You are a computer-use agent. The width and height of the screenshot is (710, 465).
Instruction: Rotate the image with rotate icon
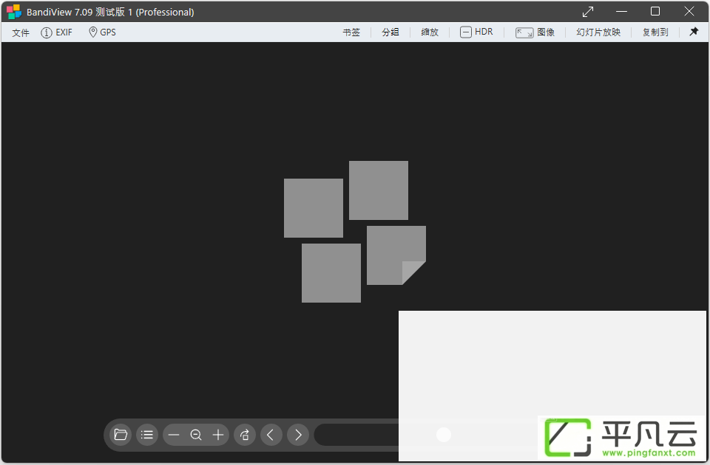(245, 435)
